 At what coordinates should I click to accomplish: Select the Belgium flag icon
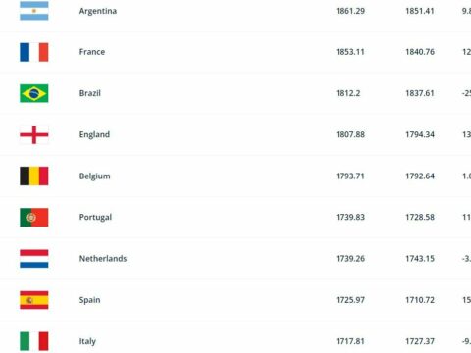tap(34, 176)
